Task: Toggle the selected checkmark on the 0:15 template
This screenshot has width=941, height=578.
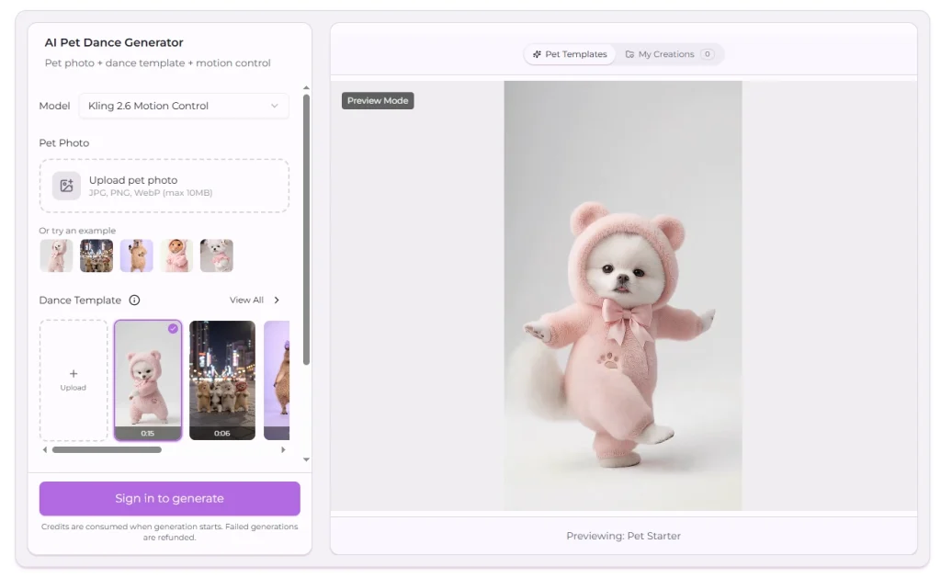Action: 173,328
